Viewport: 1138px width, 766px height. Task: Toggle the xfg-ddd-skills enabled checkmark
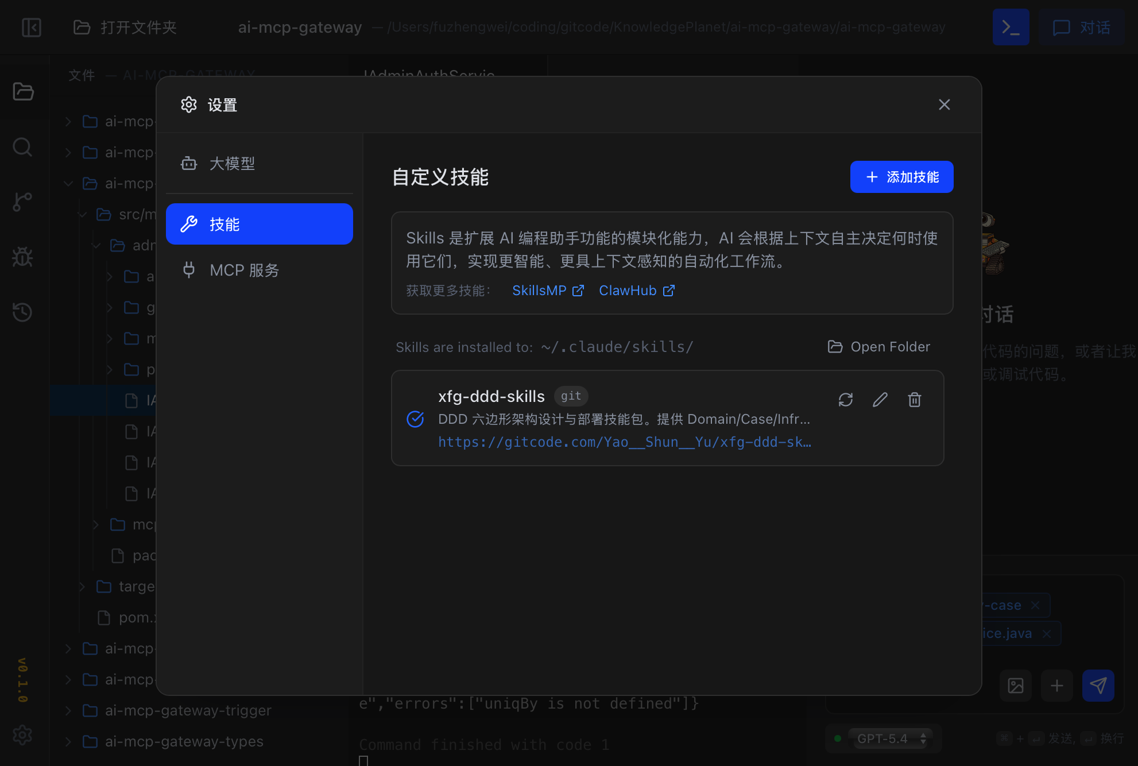coord(415,419)
